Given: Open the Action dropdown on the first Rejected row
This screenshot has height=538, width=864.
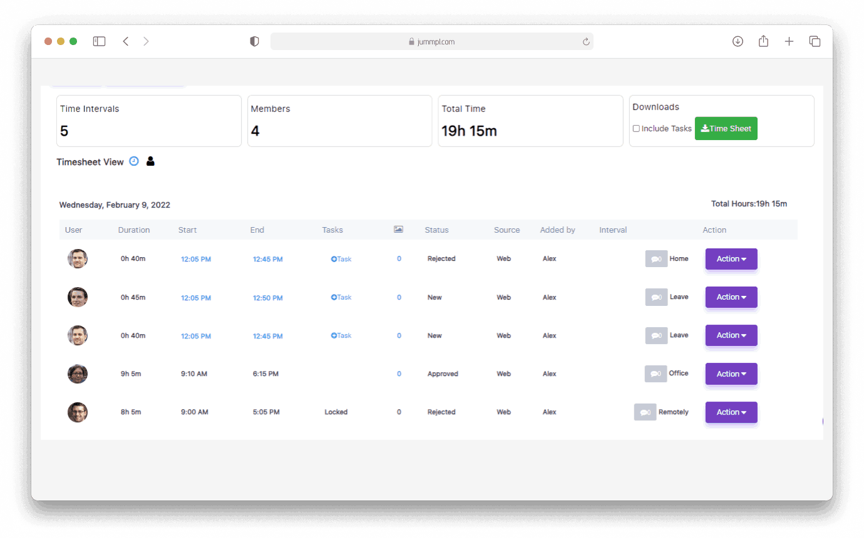Looking at the screenshot, I should click(x=731, y=258).
